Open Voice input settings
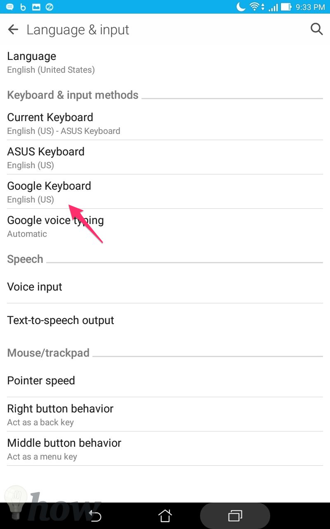The image size is (330, 529). click(165, 286)
